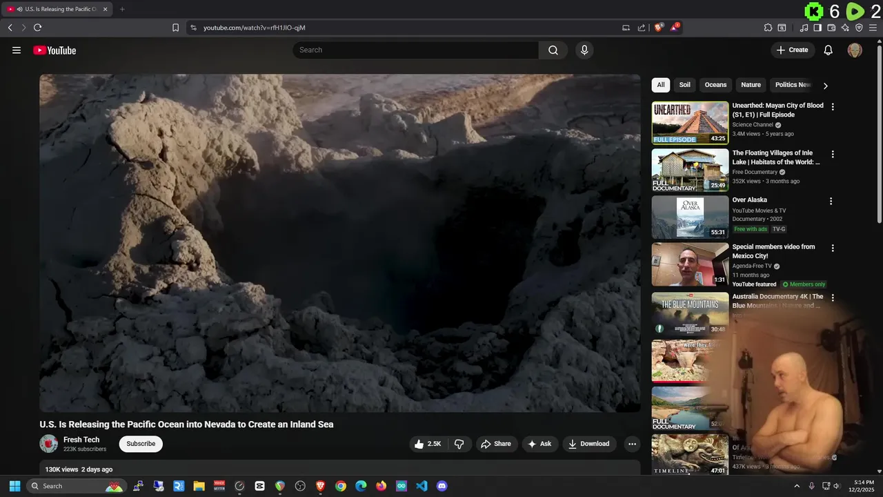Open Visual Studio Code from the taskbar
The width and height of the screenshot is (883, 497).
[x=421, y=486]
